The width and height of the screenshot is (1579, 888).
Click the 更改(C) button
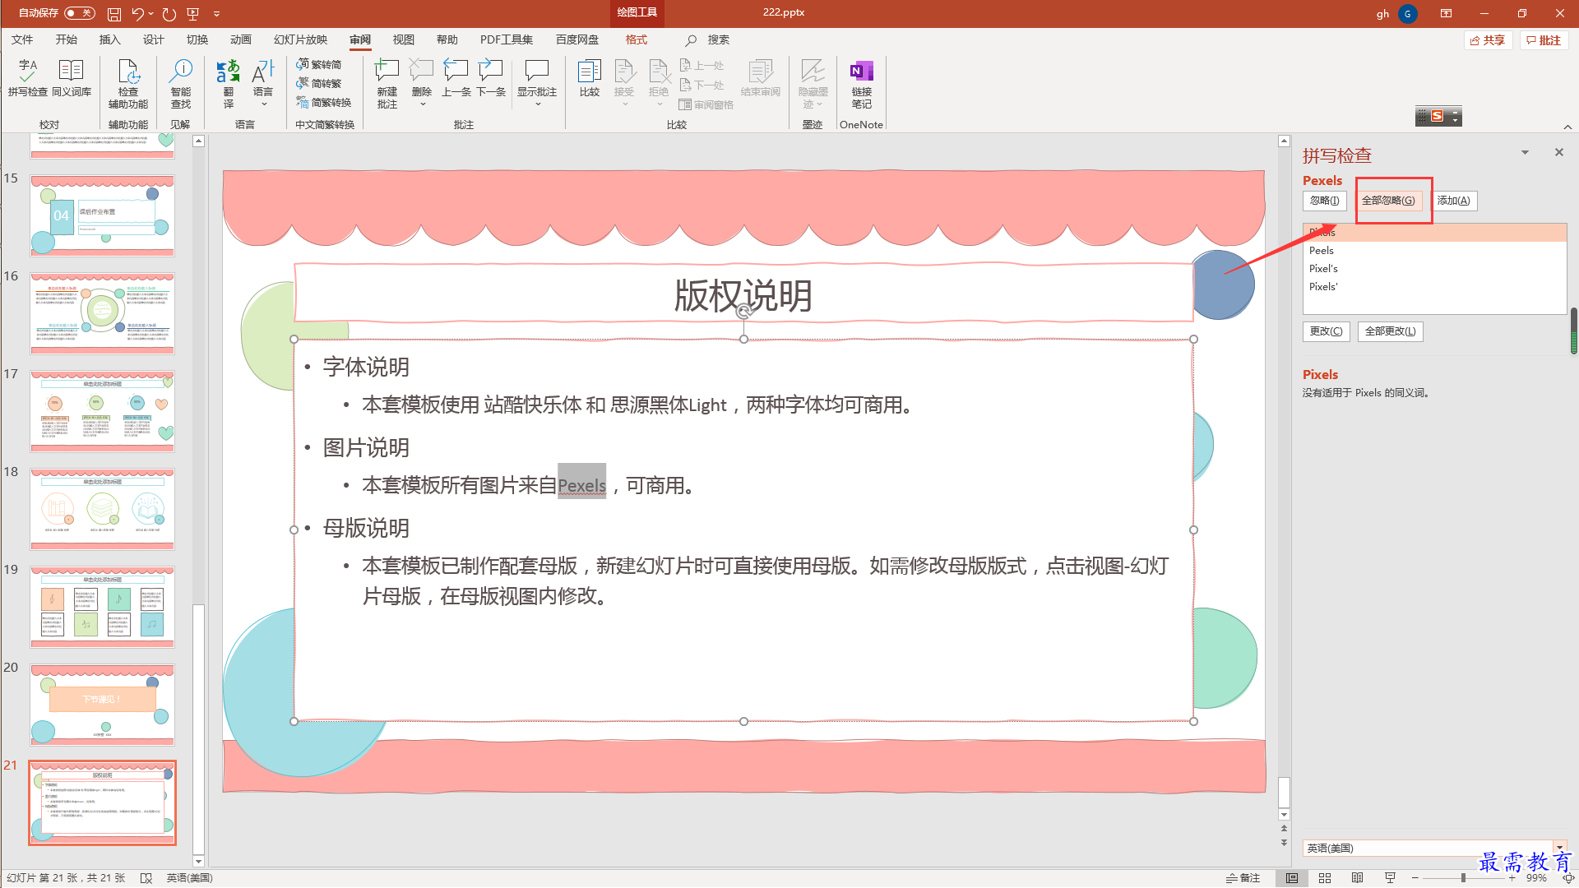click(1326, 331)
